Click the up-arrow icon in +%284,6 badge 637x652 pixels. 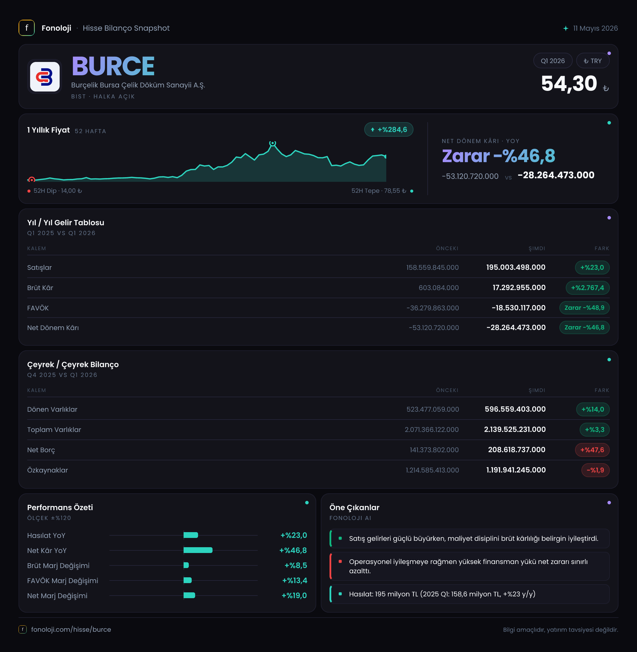372,130
